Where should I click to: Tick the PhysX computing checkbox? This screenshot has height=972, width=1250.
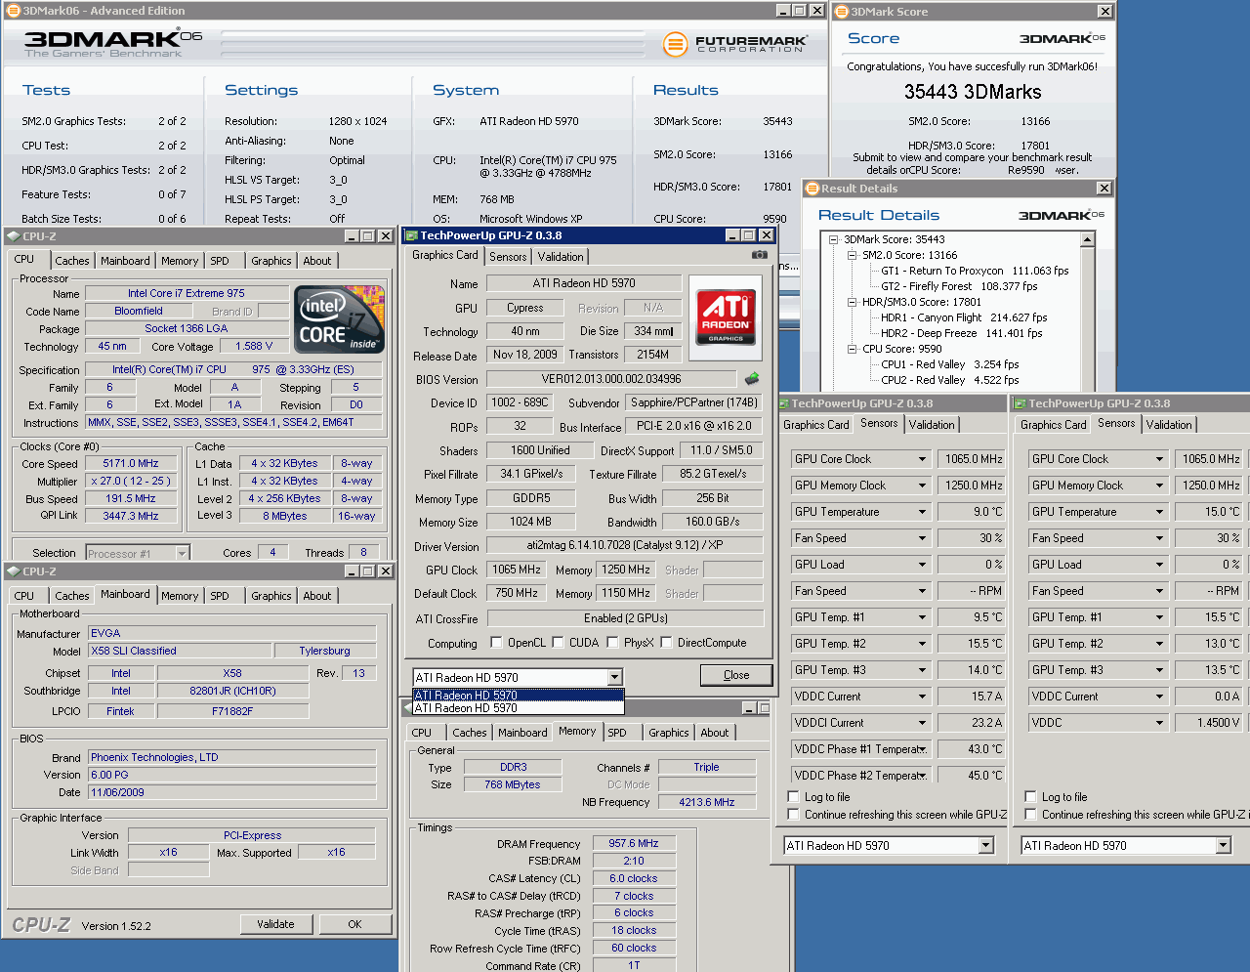pos(612,643)
